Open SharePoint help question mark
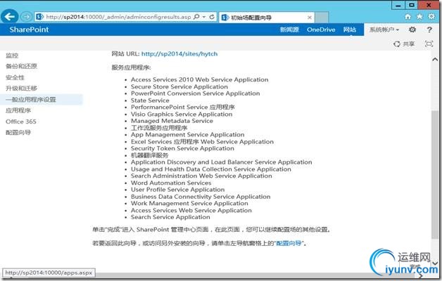The width and height of the screenshot is (442, 281). [429, 30]
